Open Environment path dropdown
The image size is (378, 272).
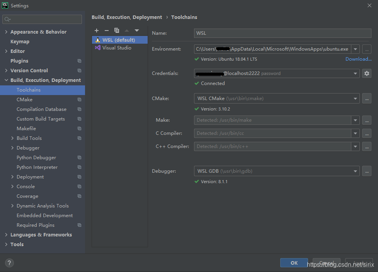(x=355, y=49)
